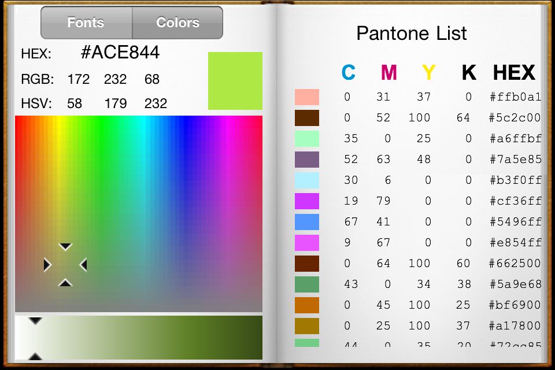Click the black K column header

click(469, 73)
